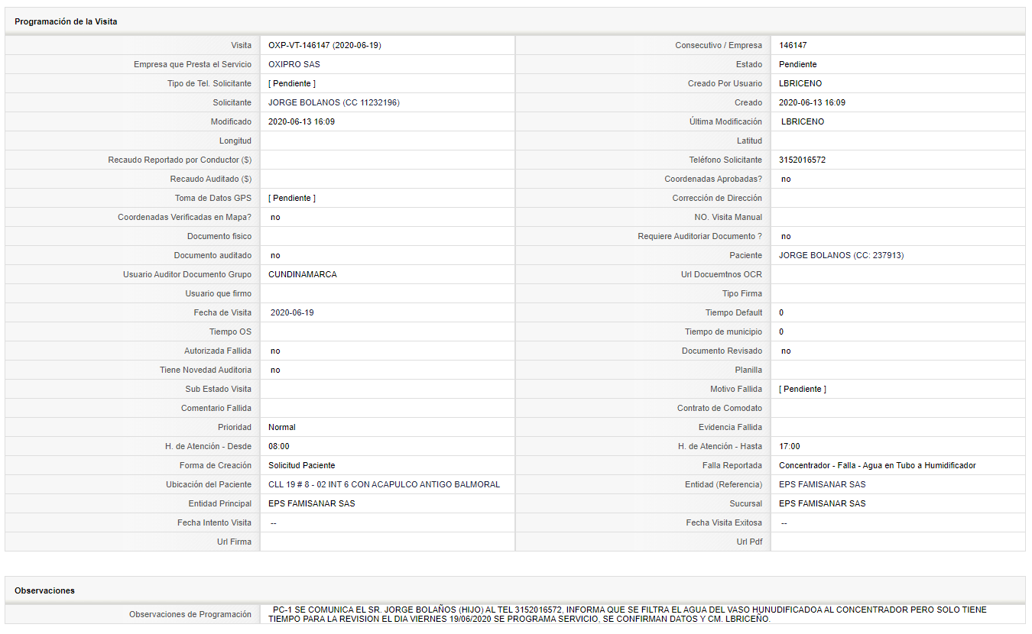Click the 'Fecha Visita Exitosa' label
This screenshot has width=1032, height=634.
click(724, 523)
